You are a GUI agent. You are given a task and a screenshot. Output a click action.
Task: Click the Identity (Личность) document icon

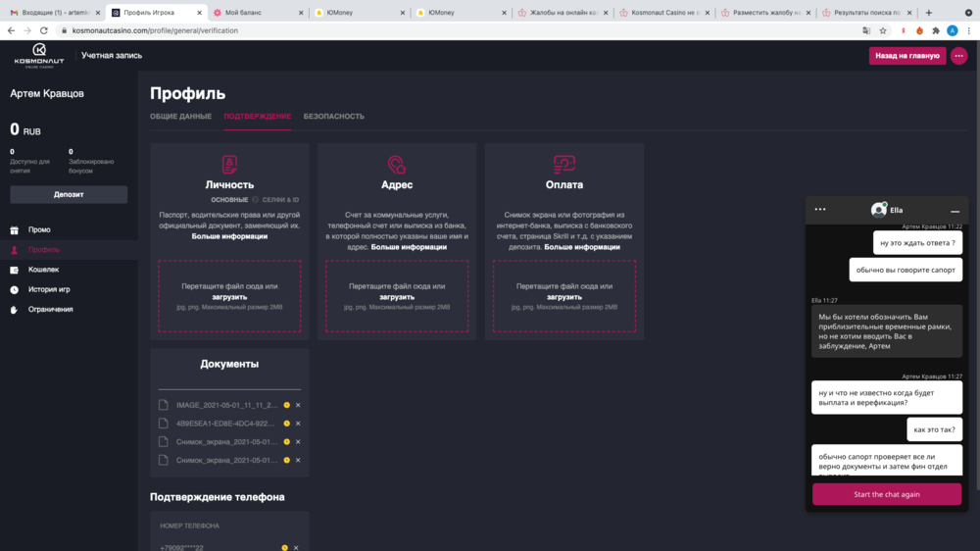[x=229, y=164]
